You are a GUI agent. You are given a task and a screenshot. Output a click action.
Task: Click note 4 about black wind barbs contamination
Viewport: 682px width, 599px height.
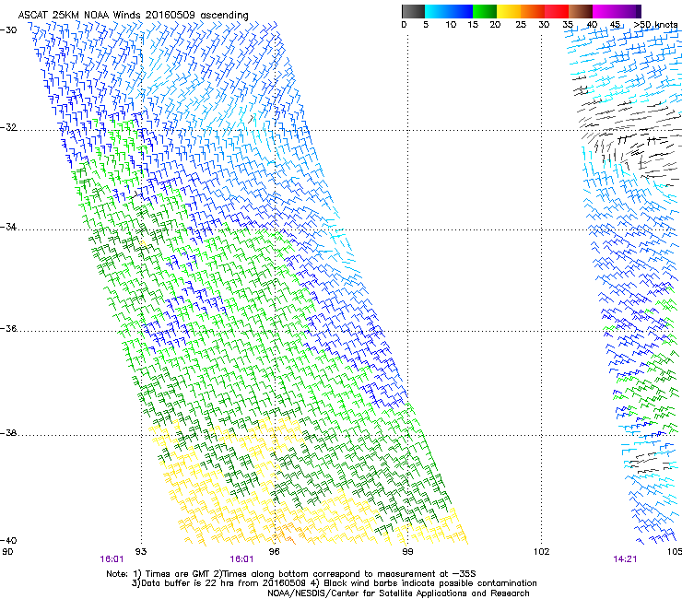coord(424,583)
